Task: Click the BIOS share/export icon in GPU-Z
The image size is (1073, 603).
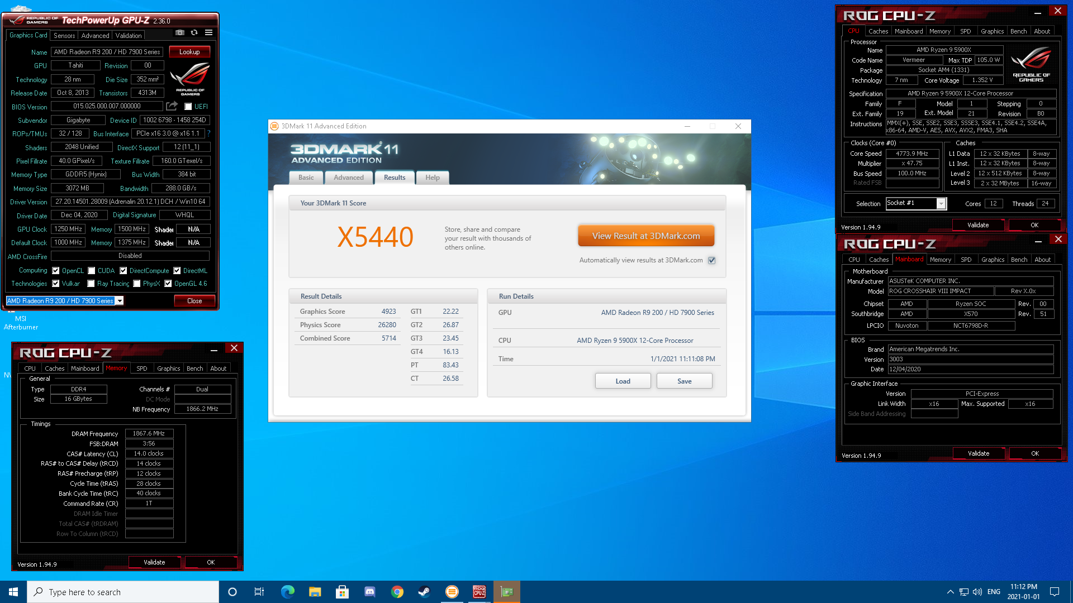Action: (x=172, y=106)
